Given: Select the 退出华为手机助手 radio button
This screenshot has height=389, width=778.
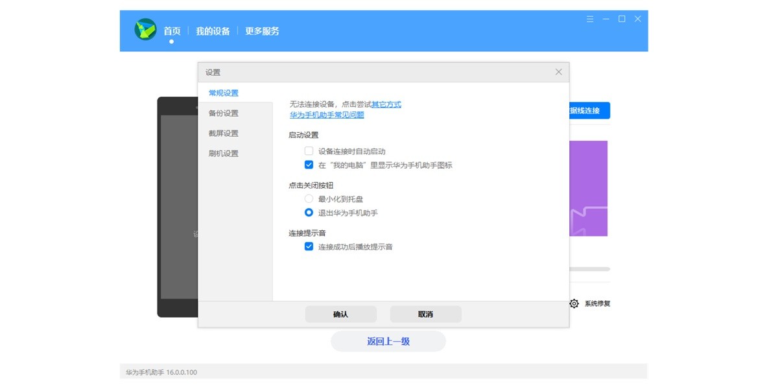Looking at the screenshot, I should point(309,213).
